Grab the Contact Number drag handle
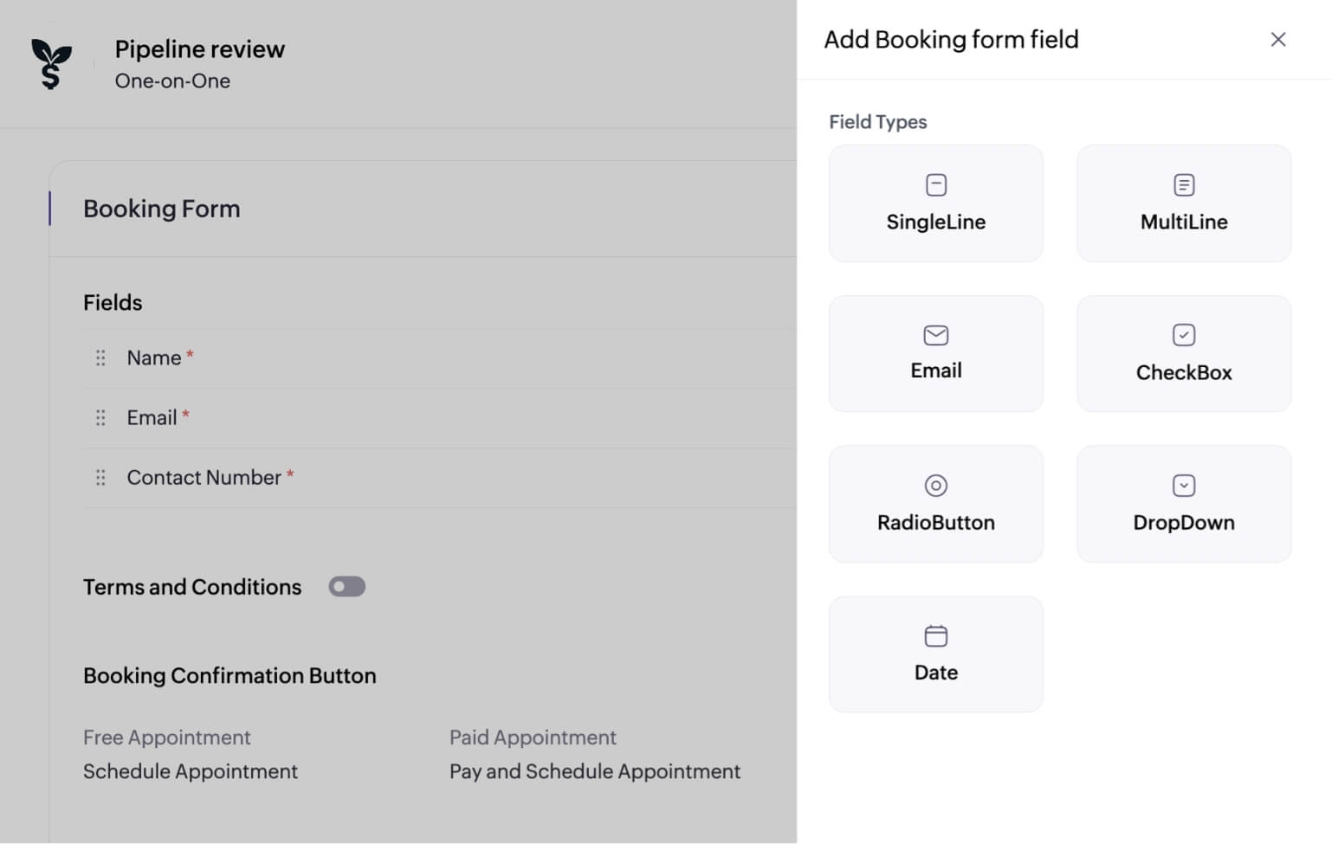This screenshot has width=1332, height=844. (100, 478)
